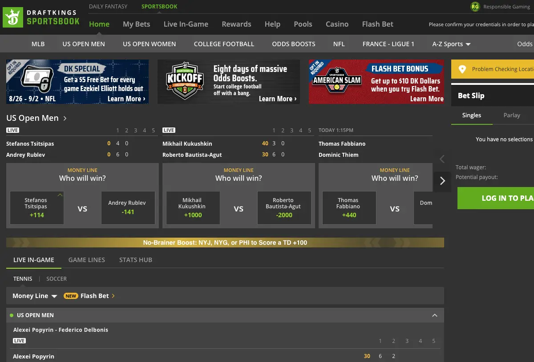Bet on Mikhail Kukushkin +1000
Image resolution: width=534 pixels, height=362 pixels.
tap(193, 208)
